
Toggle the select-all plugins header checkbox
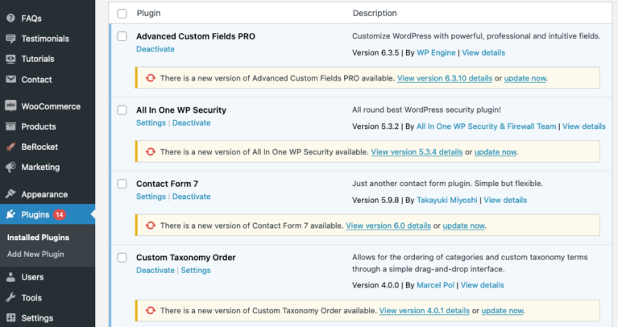(122, 14)
